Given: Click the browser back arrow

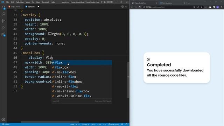Looking at the screenshot, I should tap(132, 7).
